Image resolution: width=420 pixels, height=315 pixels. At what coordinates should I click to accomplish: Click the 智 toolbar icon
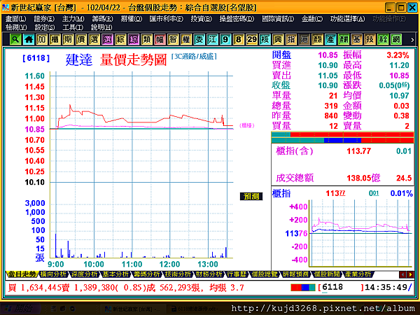coord(173,40)
